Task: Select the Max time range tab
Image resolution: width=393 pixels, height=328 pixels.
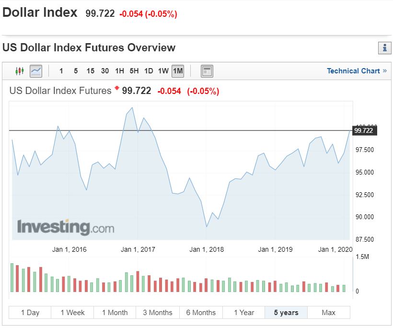Action: coord(328,313)
